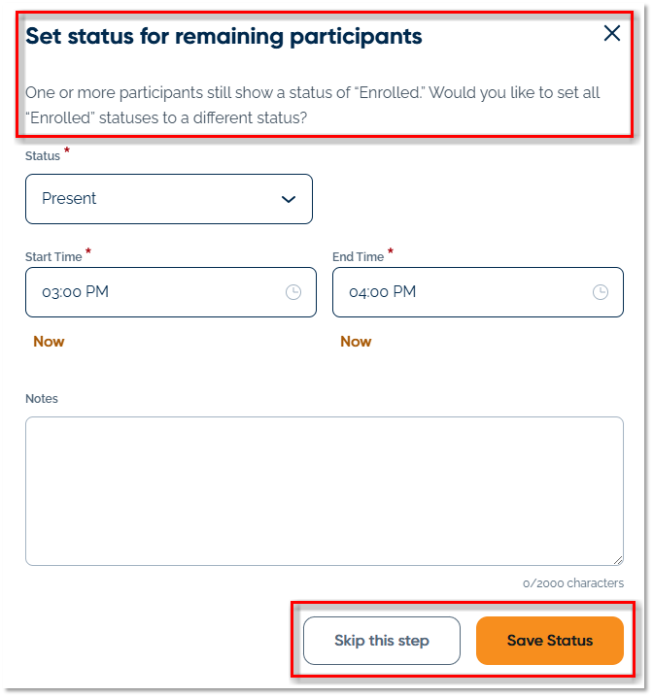The image size is (653, 697).
Task: Click the 'Notes' field label
Action: pos(42,399)
